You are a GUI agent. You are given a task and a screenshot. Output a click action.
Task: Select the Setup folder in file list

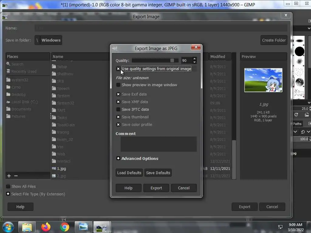click(62, 66)
